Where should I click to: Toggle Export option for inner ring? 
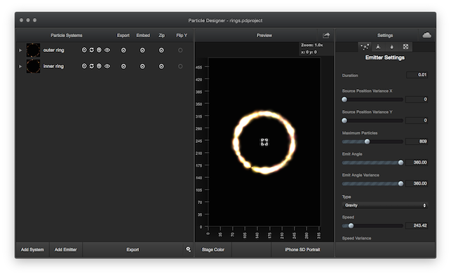tap(123, 67)
